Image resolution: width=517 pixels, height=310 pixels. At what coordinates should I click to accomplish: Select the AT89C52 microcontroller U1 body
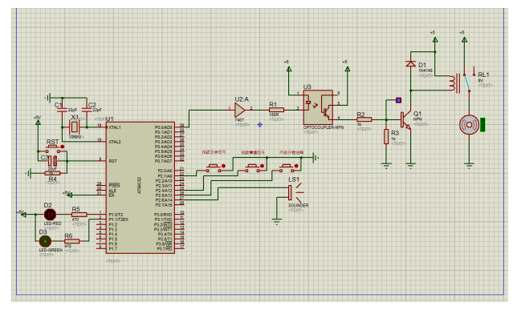(x=140, y=188)
